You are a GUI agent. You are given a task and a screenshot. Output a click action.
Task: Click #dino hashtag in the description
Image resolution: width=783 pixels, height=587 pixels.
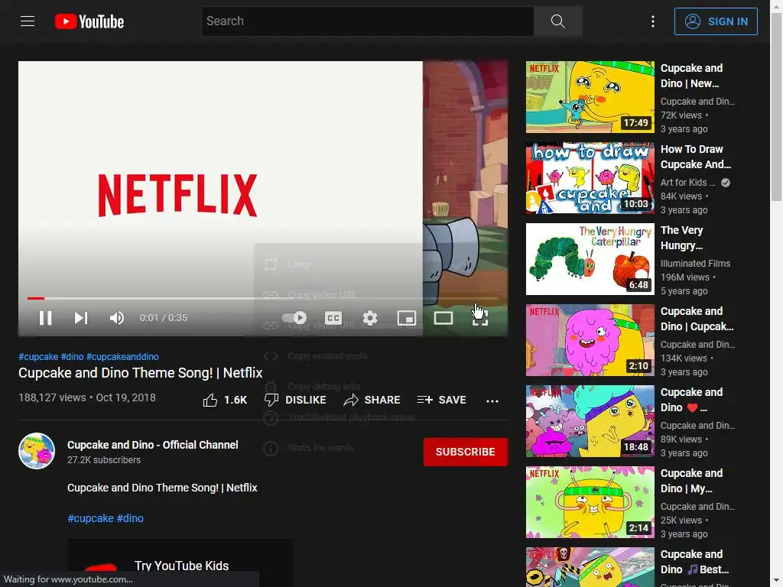click(x=130, y=519)
